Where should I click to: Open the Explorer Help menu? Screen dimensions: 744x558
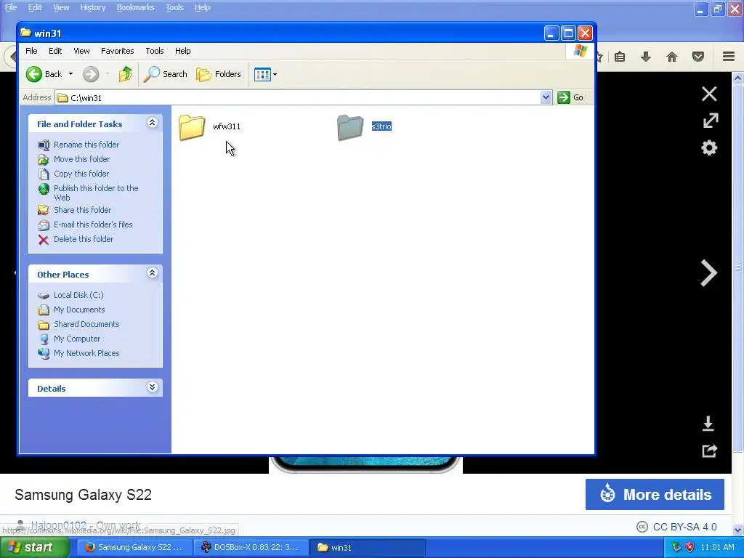[x=182, y=51]
